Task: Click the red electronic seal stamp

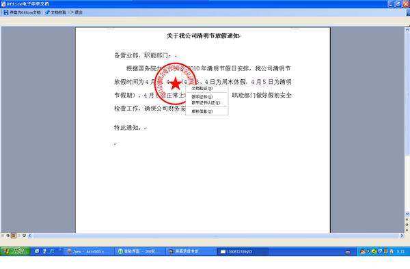Action: coord(175,83)
